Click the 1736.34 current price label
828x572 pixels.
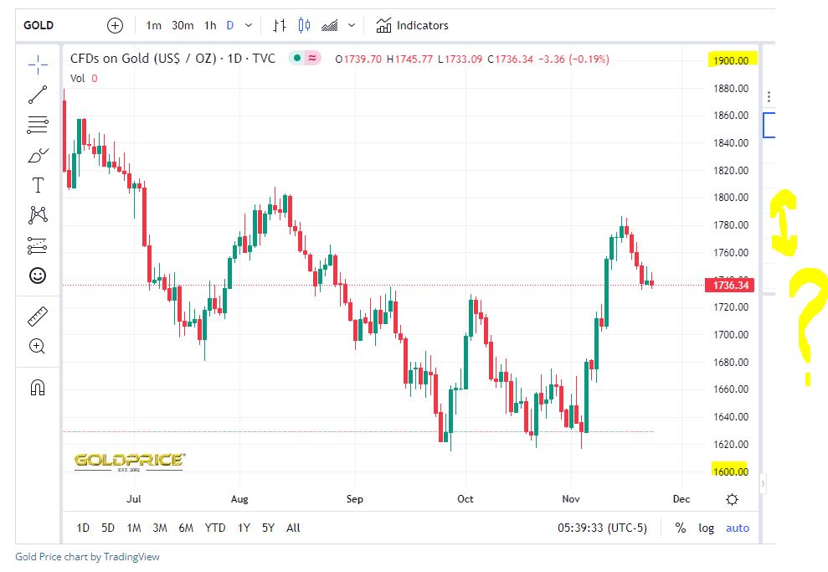(730, 286)
